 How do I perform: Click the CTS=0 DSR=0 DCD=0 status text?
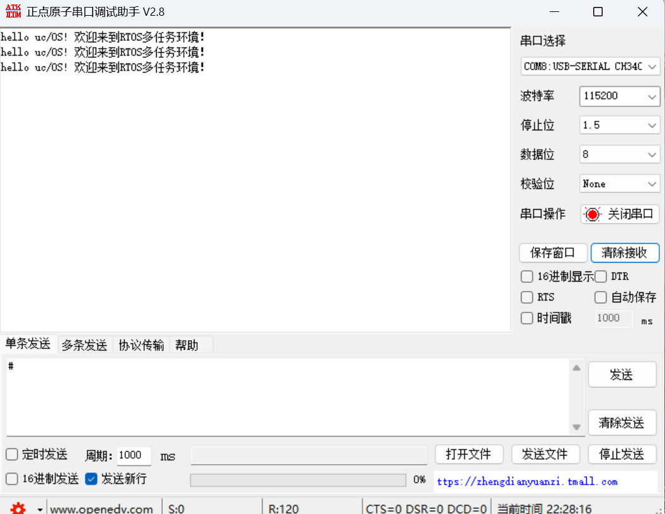coord(426,509)
